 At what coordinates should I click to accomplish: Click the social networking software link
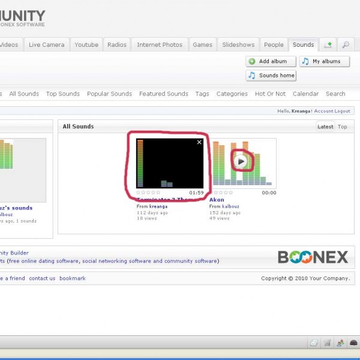pos(116,261)
